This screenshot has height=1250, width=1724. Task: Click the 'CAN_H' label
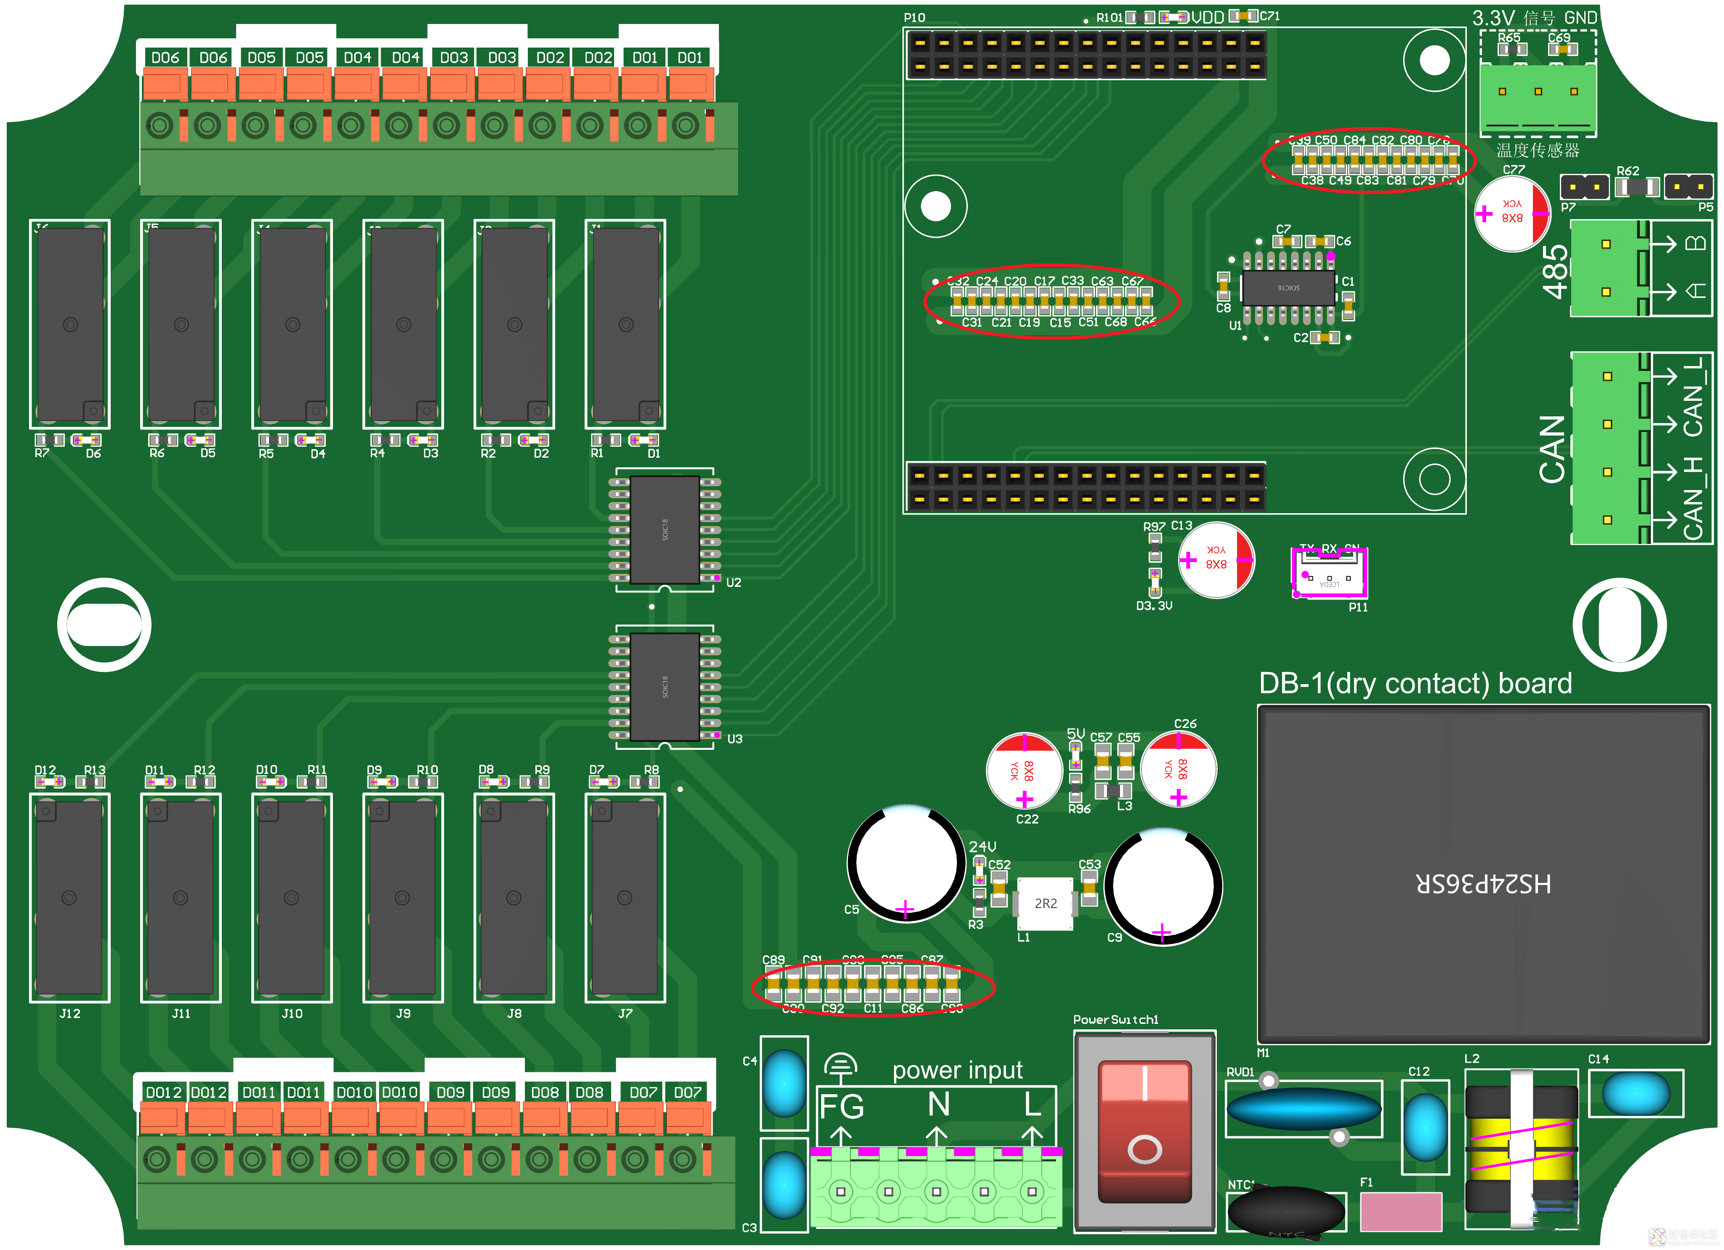click(x=1693, y=499)
